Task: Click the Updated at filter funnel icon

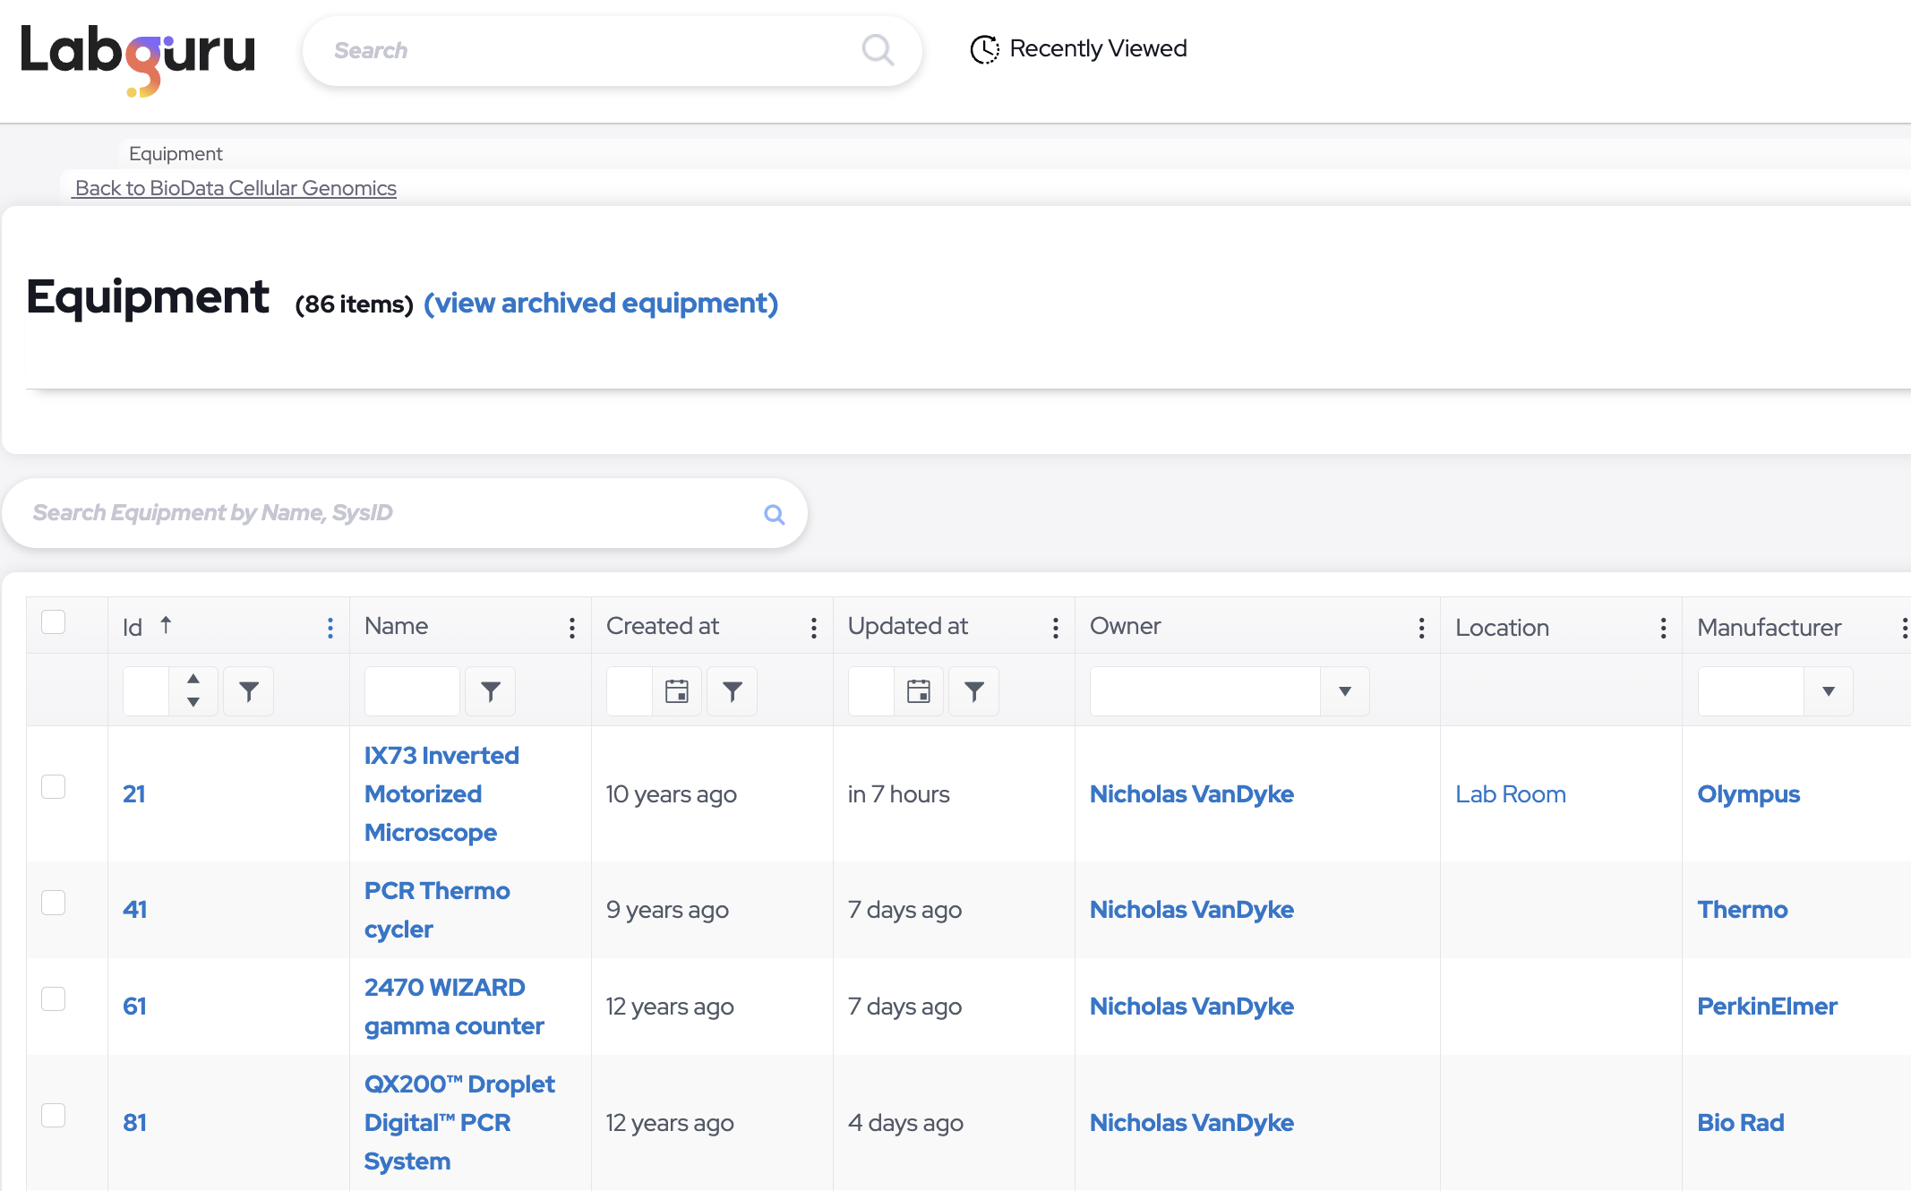Action: [x=973, y=691]
